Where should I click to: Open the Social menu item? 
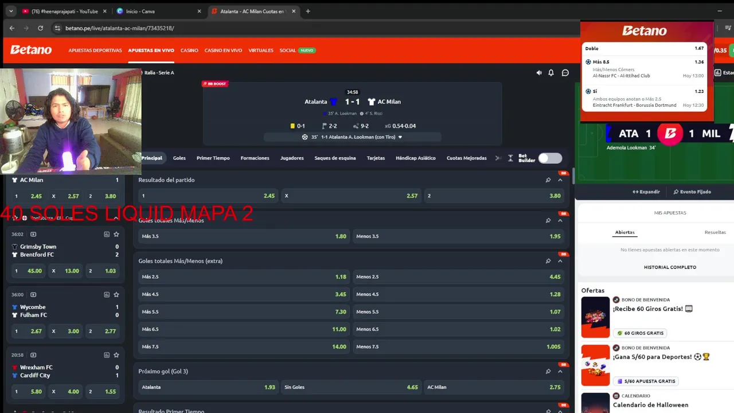287,50
